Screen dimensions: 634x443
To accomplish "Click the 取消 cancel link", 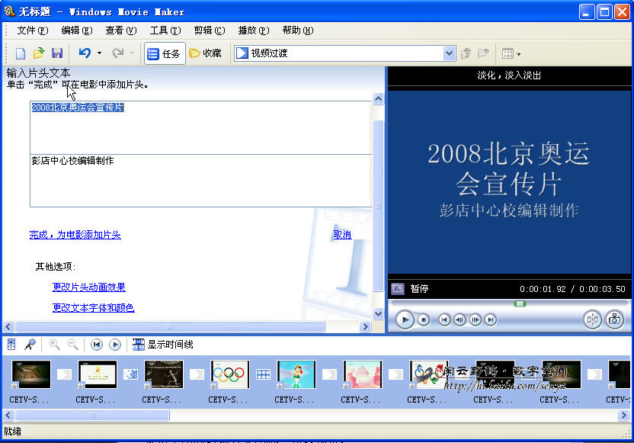I will 342,235.
